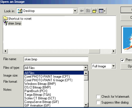Choose Targa Bitmap (TGA) file type
132x108 pixels.
click(x=54, y=95)
